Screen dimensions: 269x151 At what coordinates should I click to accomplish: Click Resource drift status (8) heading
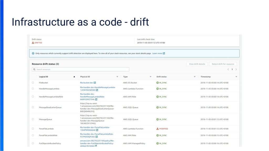click(x=45, y=64)
